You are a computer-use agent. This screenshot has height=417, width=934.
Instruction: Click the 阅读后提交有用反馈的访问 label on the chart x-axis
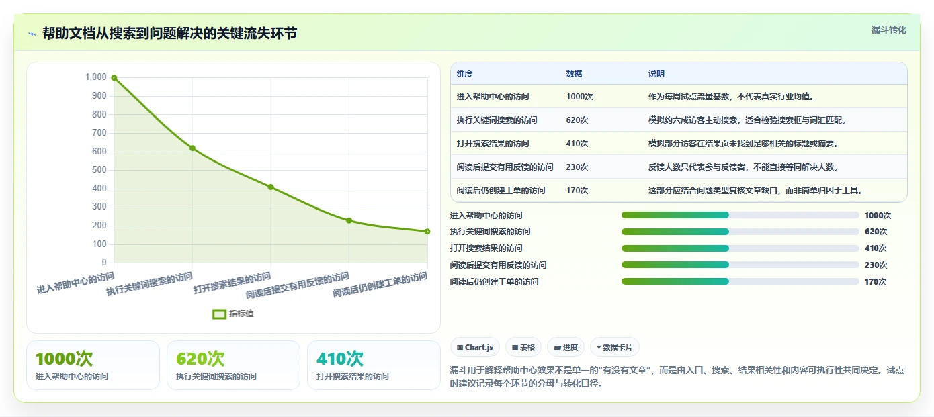pyautogui.click(x=298, y=285)
